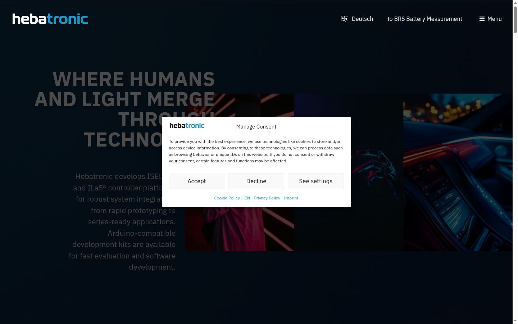Click the car interior hero image
Image resolution: width=518 pixels, height=324 pixels.
click(x=458, y=172)
